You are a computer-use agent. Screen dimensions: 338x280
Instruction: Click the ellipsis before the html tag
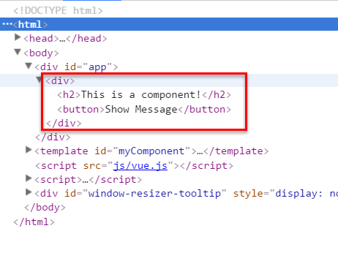(x=7, y=24)
